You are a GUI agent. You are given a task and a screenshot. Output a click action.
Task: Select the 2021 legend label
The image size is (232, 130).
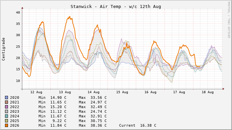[x=15, y=102]
